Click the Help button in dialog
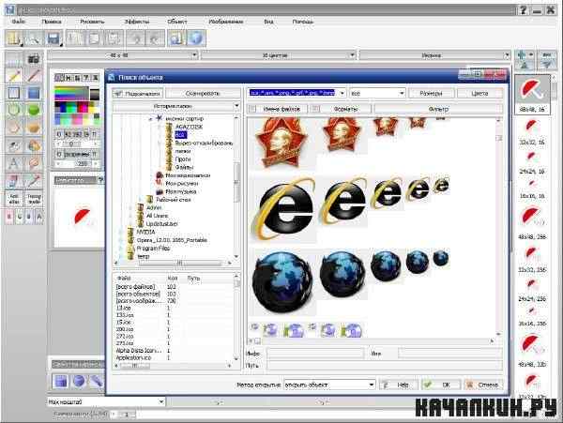This screenshot has width=563, height=423. 399,385
